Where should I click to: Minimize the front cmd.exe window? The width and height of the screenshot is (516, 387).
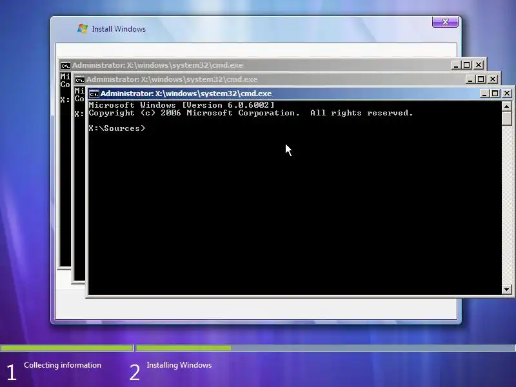tap(484, 94)
